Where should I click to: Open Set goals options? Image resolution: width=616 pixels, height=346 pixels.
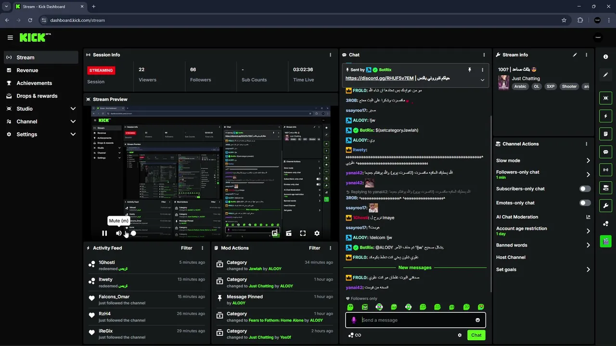pyautogui.click(x=543, y=270)
